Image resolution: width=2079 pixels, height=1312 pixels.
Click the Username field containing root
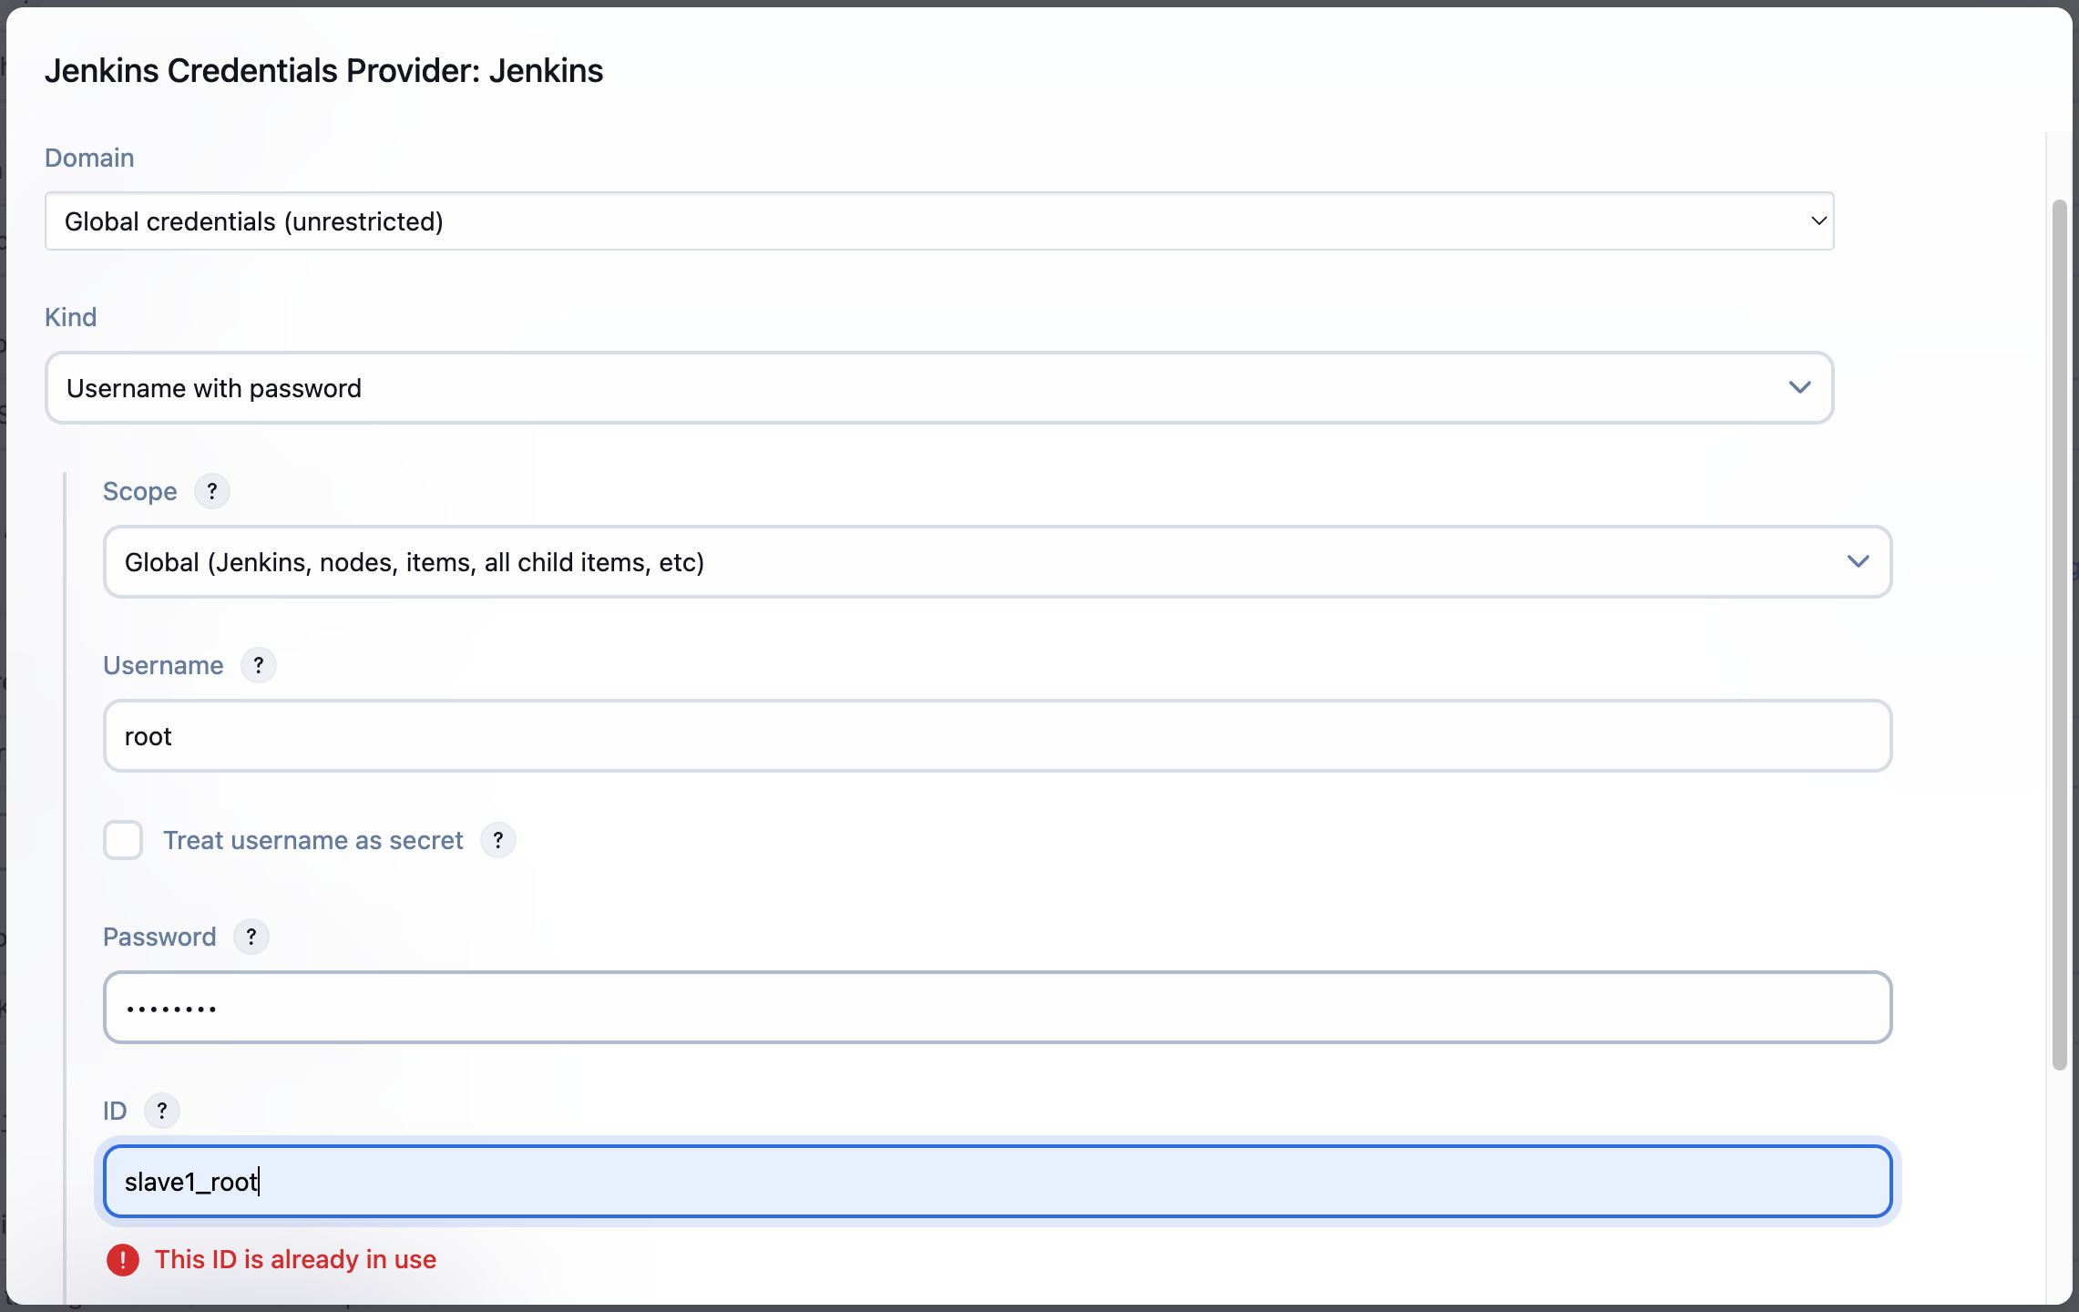coord(998,736)
